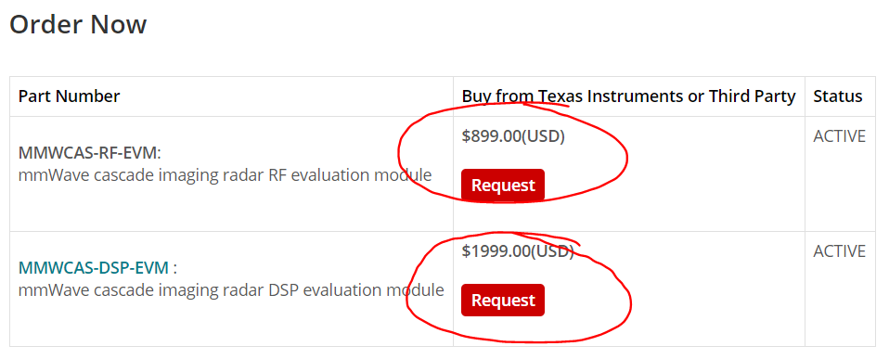Click the Part Number column header
889x359 pixels.
pos(69,96)
